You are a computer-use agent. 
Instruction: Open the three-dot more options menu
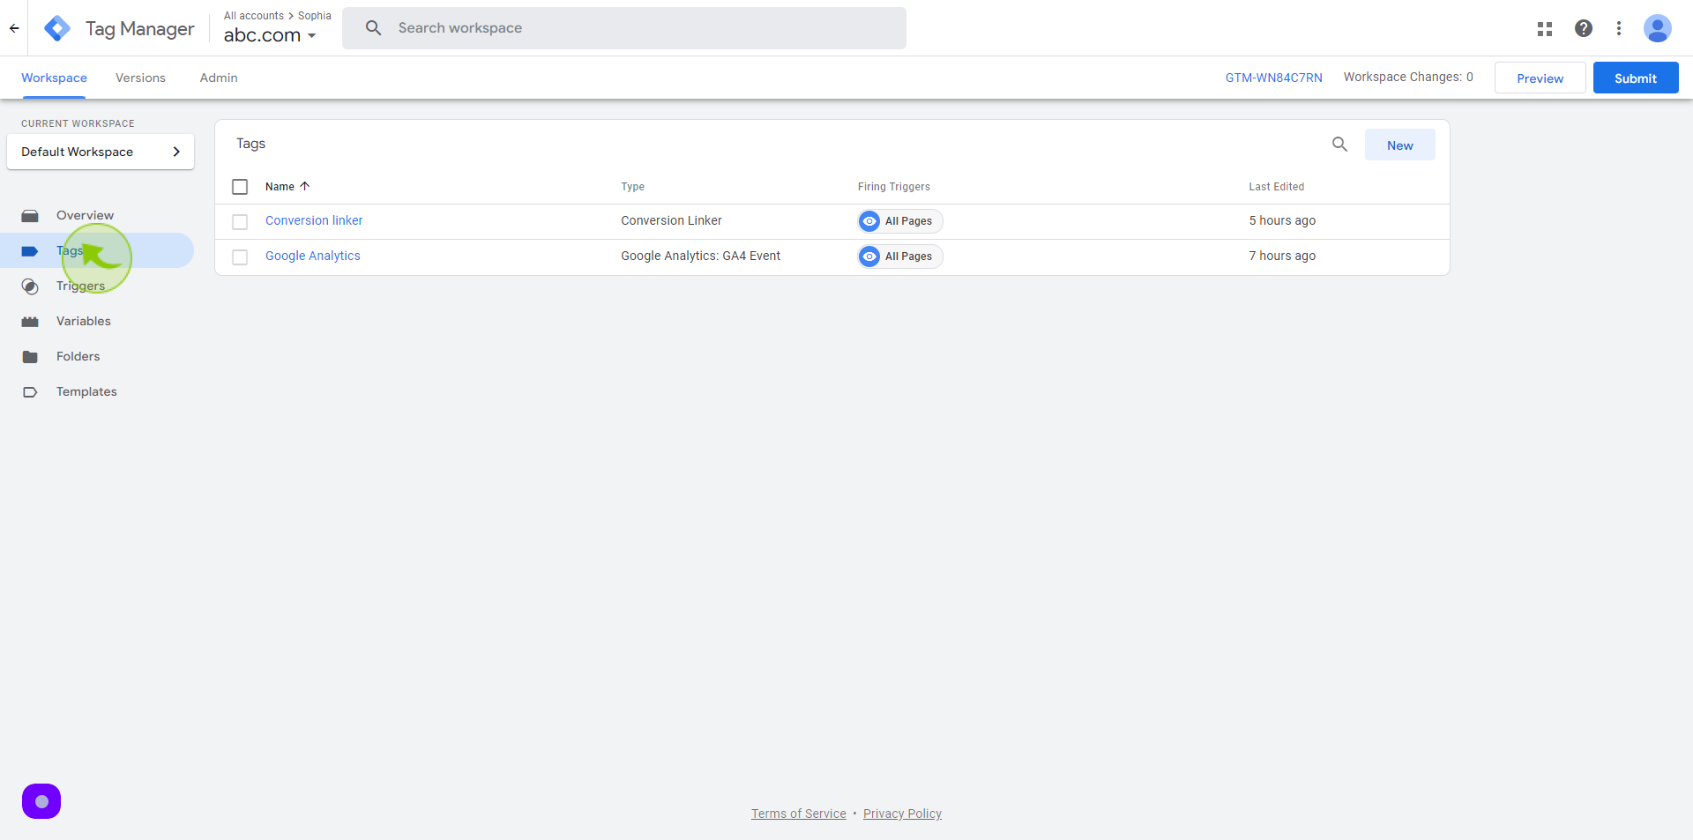[x=1619, y=28]
